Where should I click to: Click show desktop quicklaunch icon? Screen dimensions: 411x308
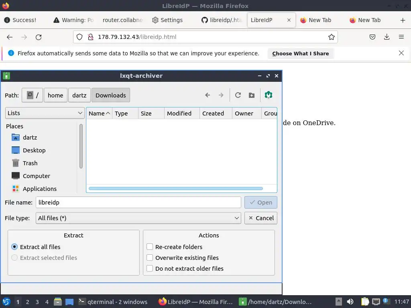tap(69, 302)
